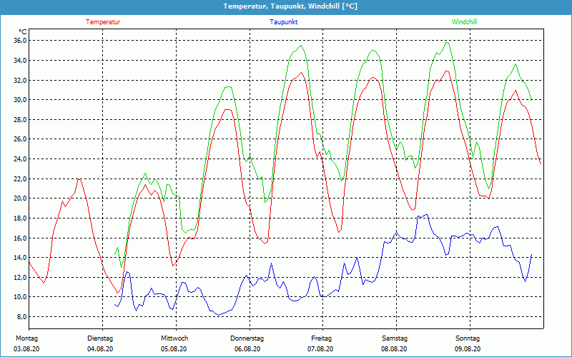Click the 8,0 y-axis value
Screen dimensions: 572x357
pos(21,316)
